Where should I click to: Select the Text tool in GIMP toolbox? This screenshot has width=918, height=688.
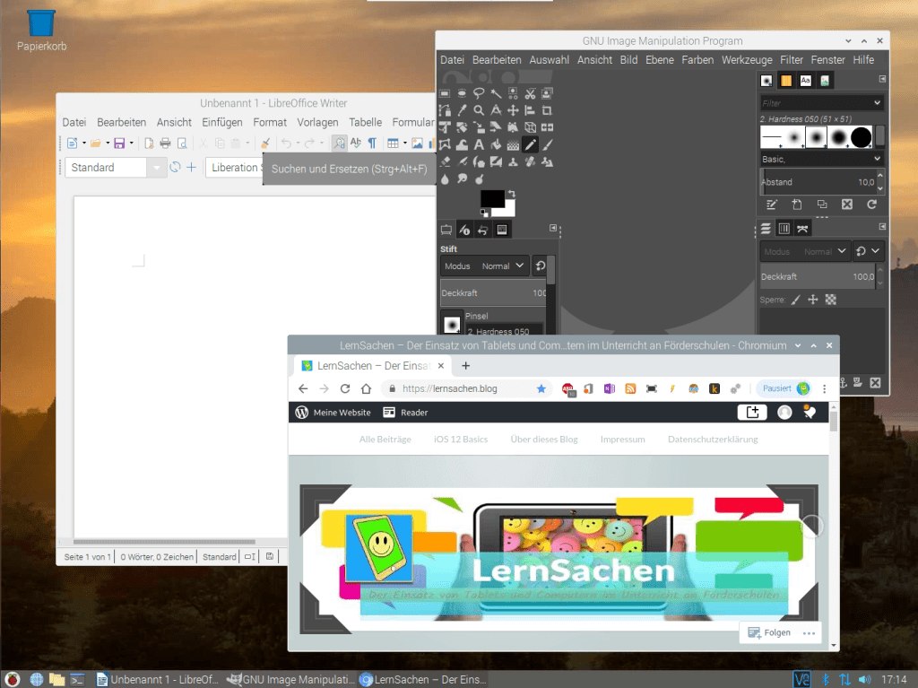pyautogui.click(x=479, y=144)
